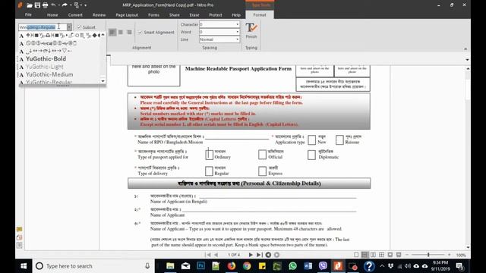Toggle the Smart Alignment checkbox
Image resolution: width=486 pixels, height=273 pixels.
140,32
